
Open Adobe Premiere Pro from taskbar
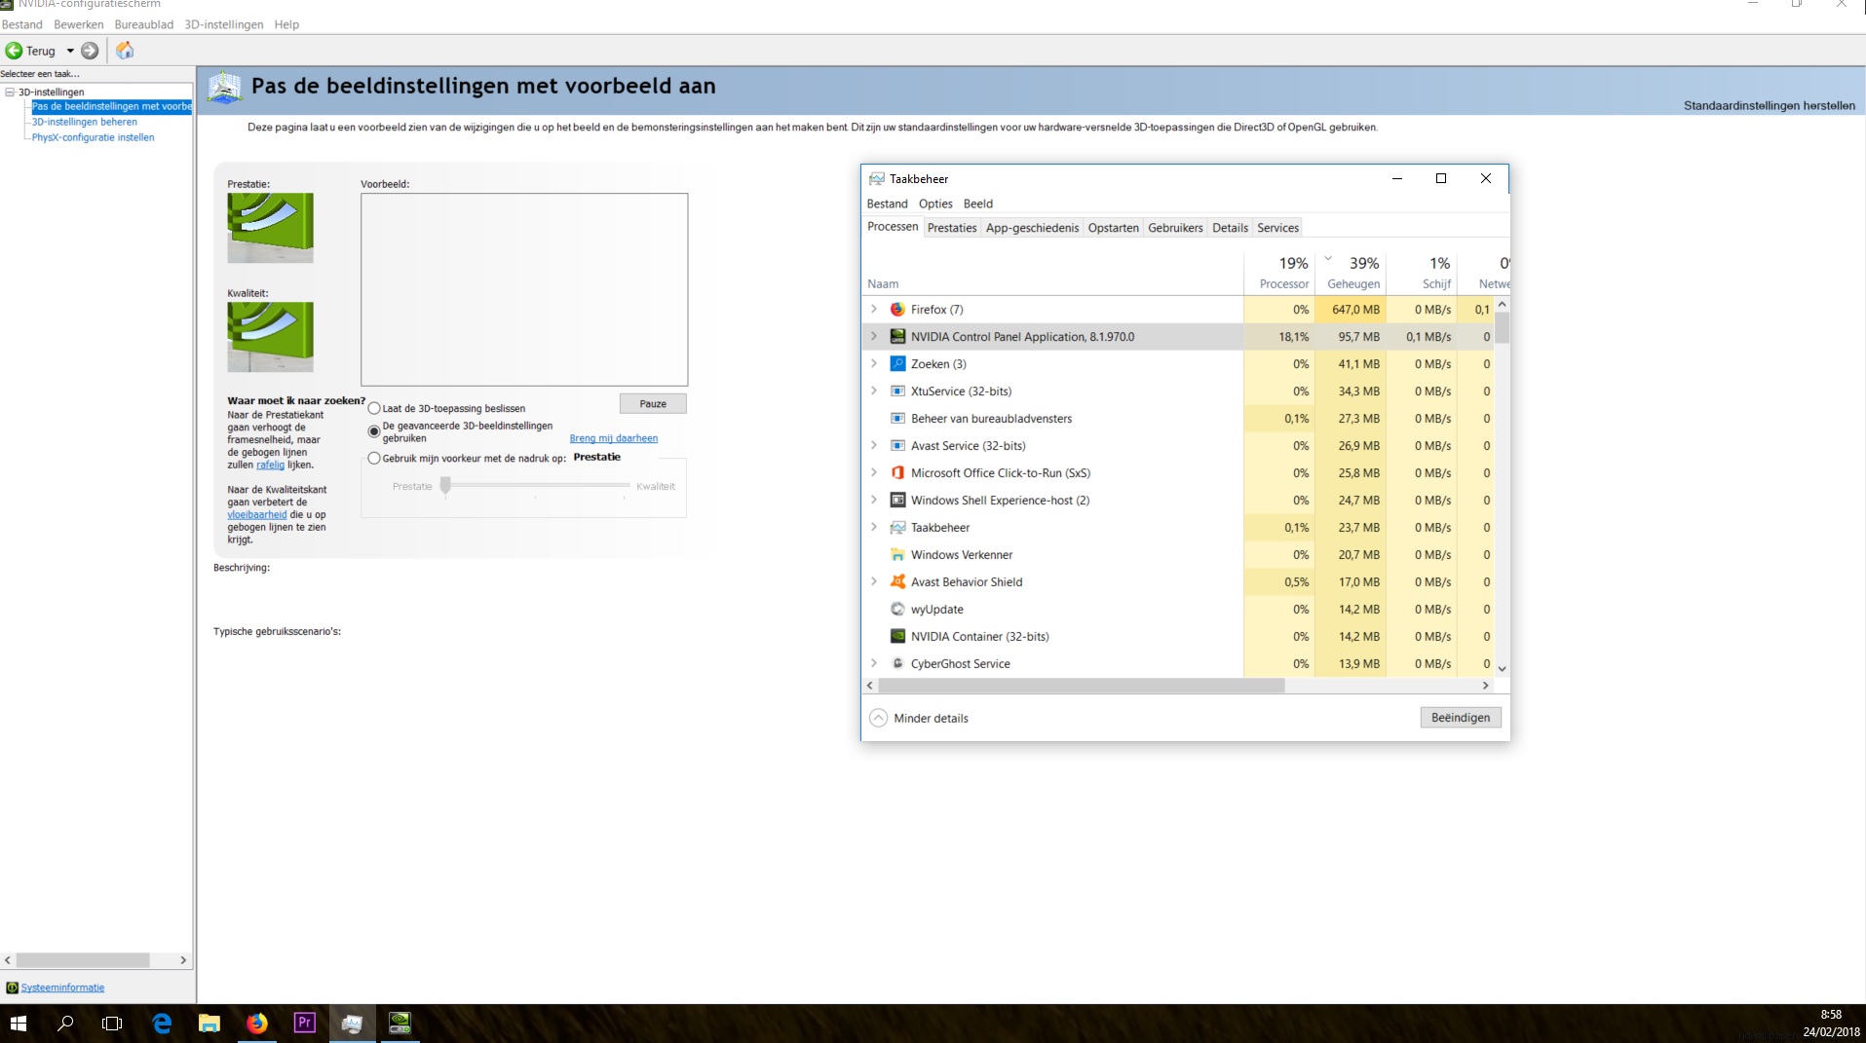click(304, 1023)
